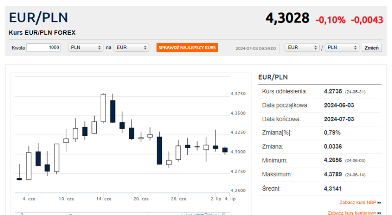The image size is (392, 215).
Task: Click the Średni value 4,3141
Action: coord(333,189)
